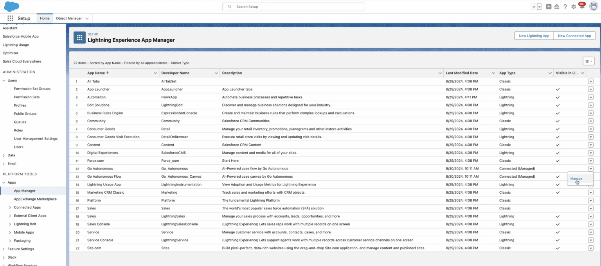Open the Trailhead guidance icon
The width and height of the screenshot is (601, 266).
(557, 7)
